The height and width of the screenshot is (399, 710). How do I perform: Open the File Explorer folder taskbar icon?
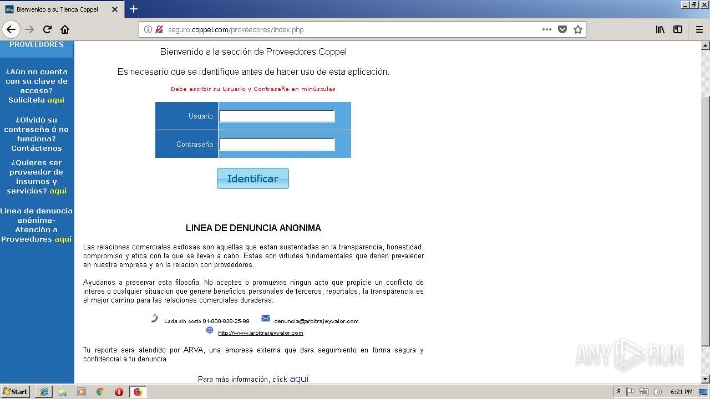[x=63, y=392]
